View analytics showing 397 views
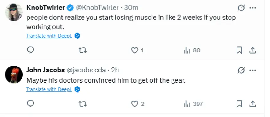This screenshot has width=270, height=117. pyautogui.click(x=193, y=104)
